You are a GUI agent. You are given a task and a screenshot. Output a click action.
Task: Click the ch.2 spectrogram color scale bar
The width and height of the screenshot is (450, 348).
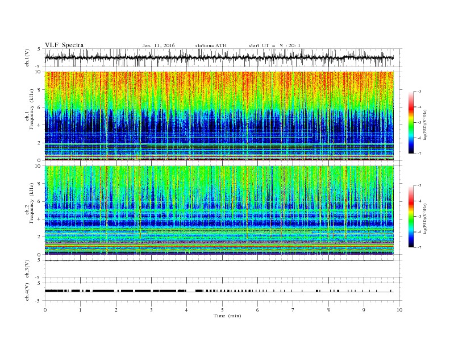(x=411, y=216)
